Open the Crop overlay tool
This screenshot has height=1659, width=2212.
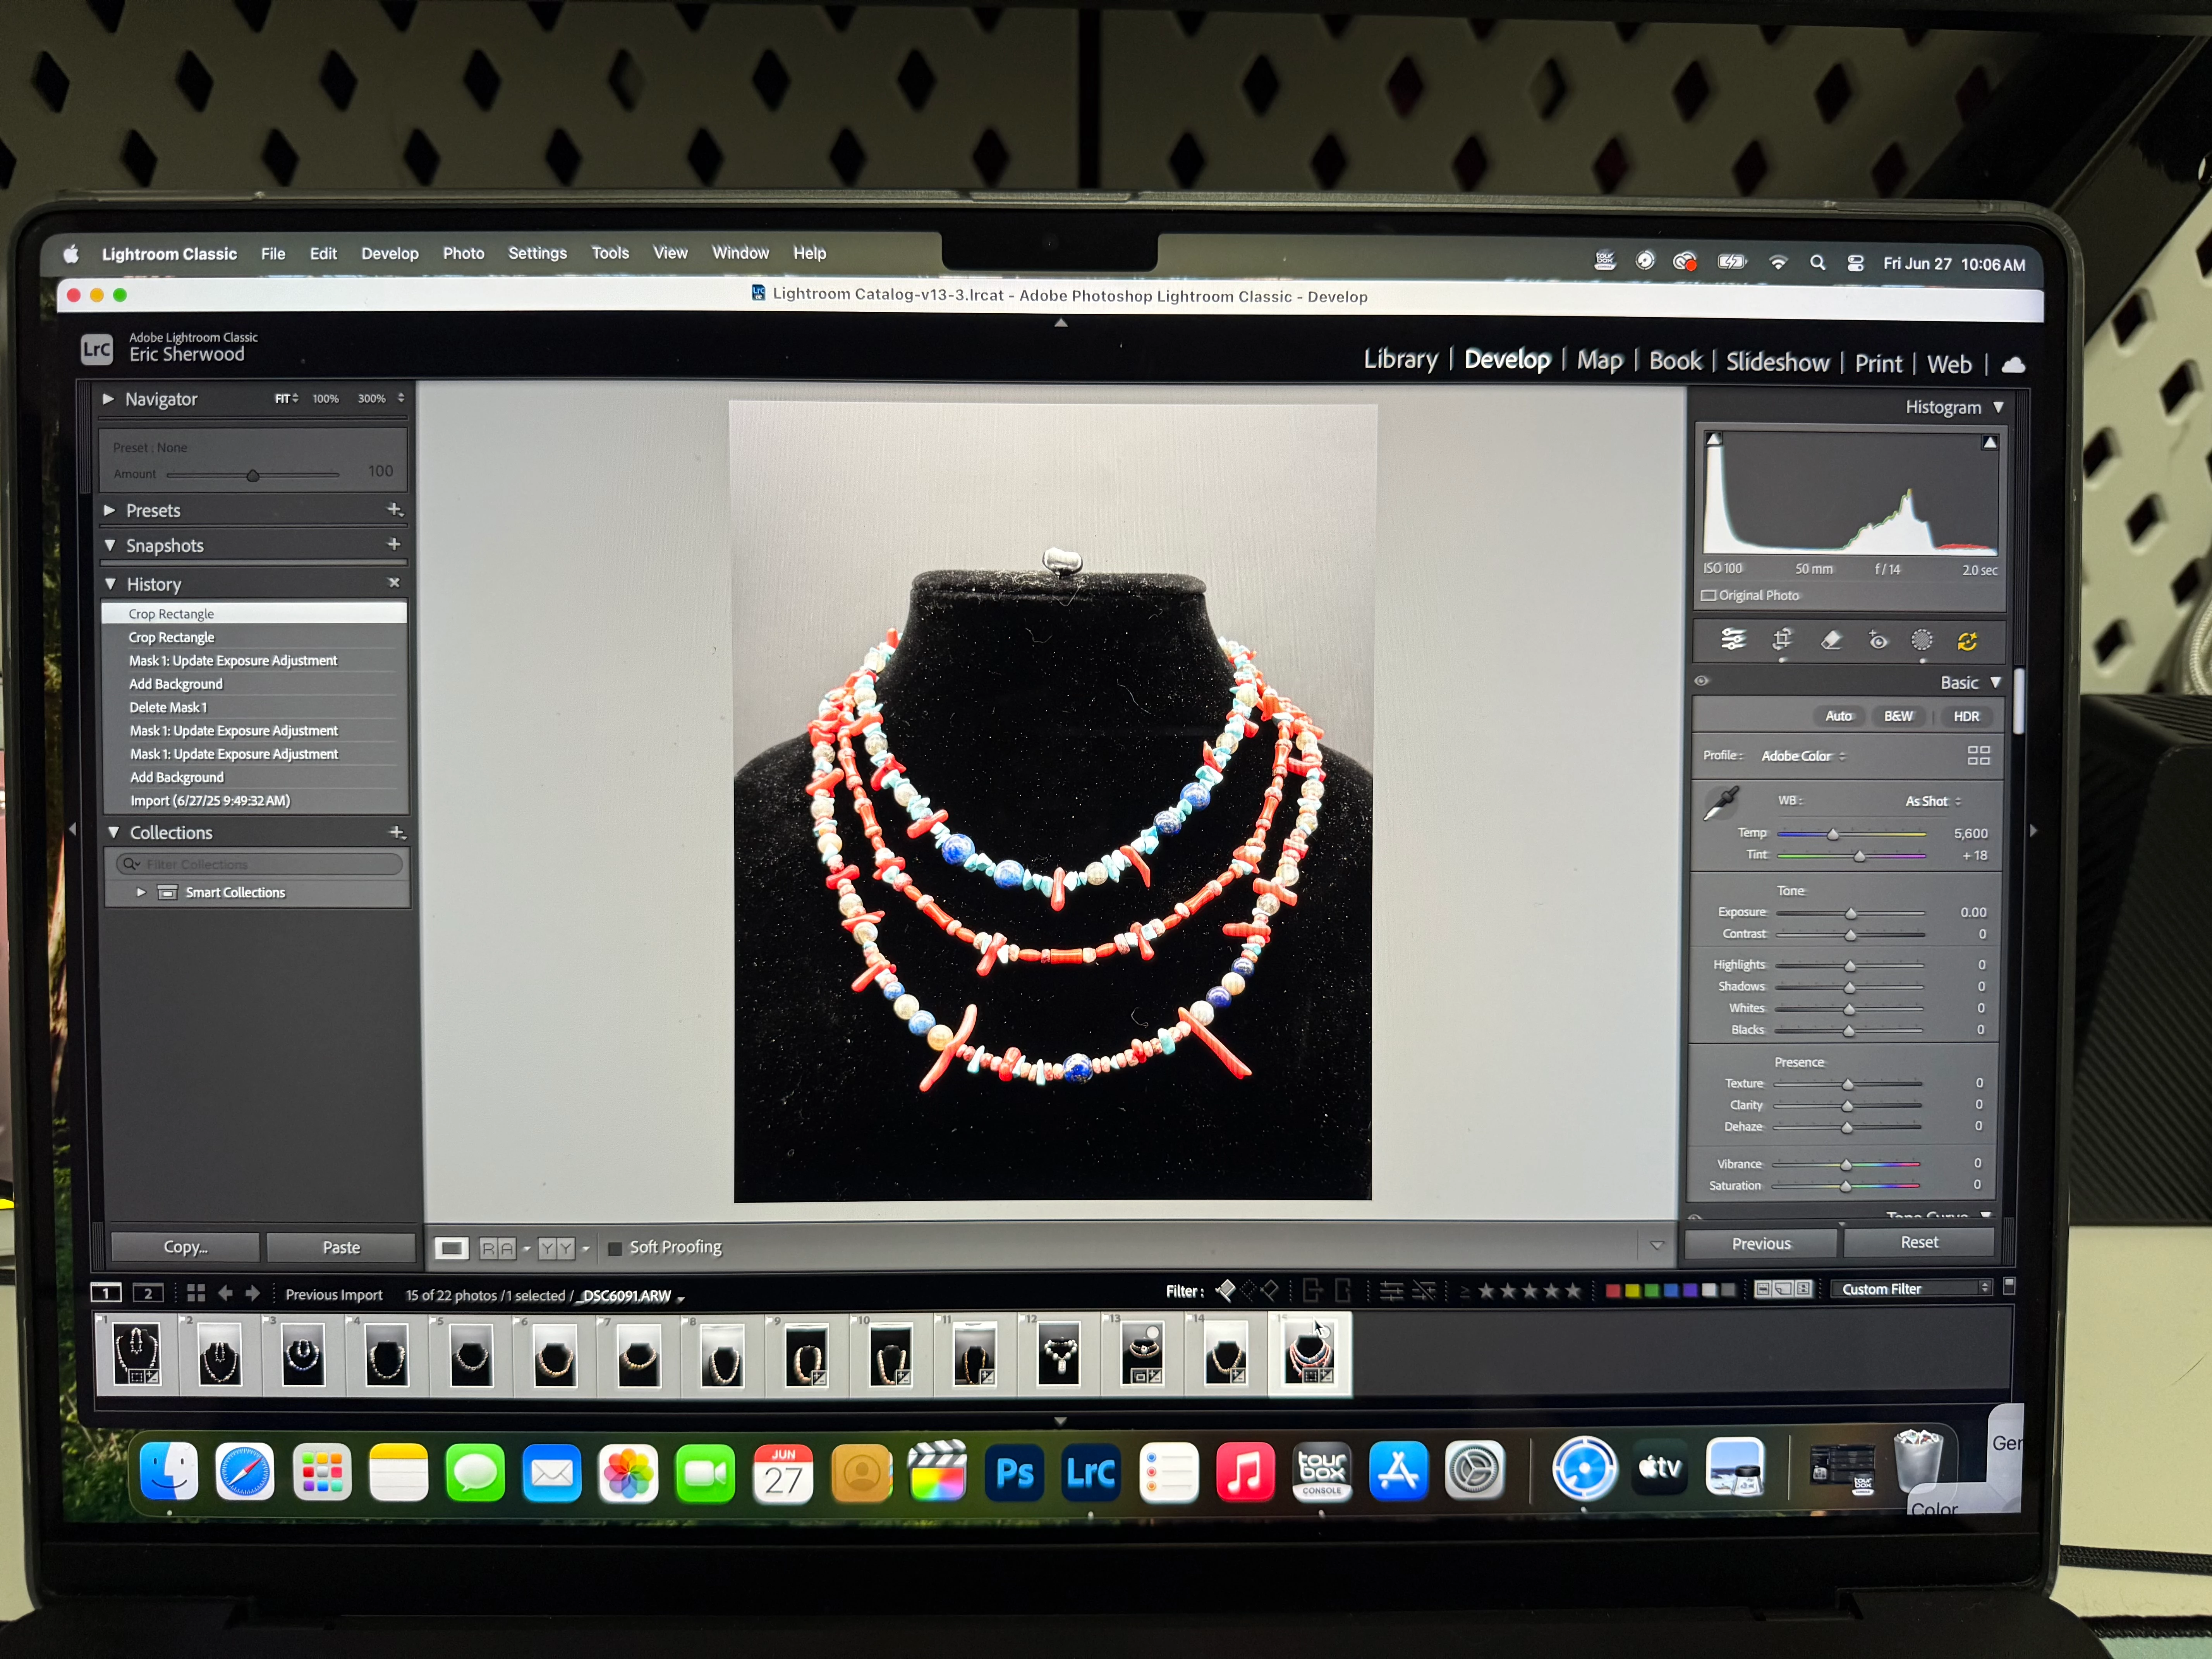[x=1782, y=640]
